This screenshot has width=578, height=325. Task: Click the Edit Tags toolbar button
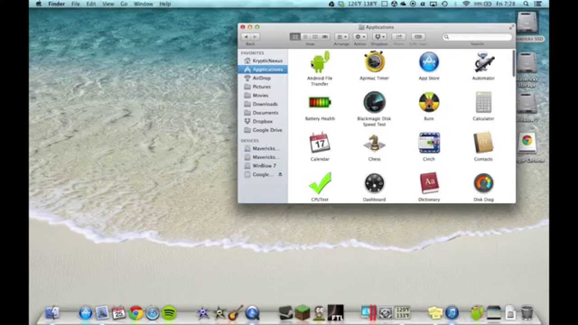(x=418, y=37)
